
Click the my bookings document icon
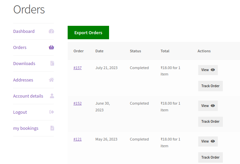tap(52, 128)
